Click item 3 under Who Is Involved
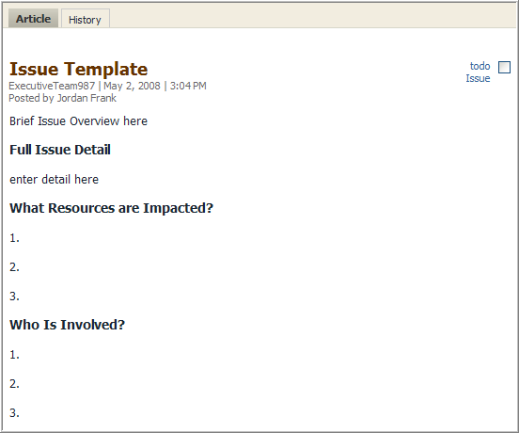This screenshot has width=519, height=433. coord(14,413)
